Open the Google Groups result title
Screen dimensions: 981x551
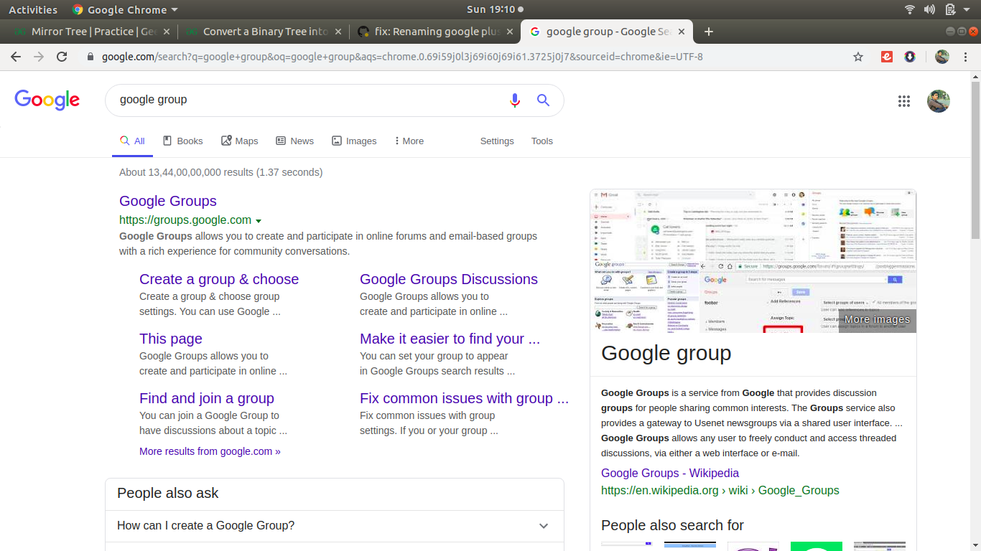point(168,201)
